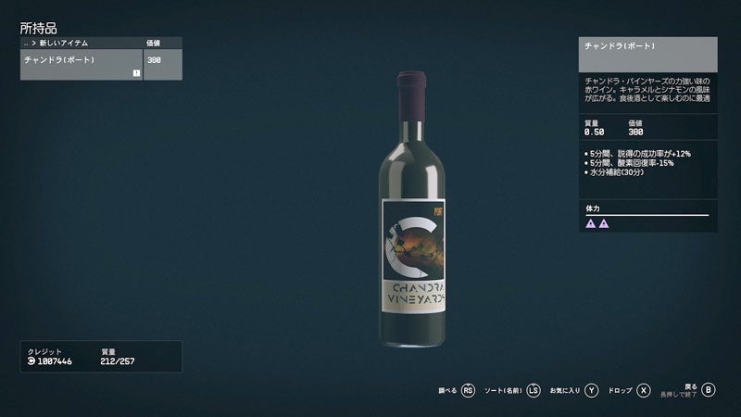Click the credits currency symbol icon
The image size is (741, 417).
[x=31, y=361]
